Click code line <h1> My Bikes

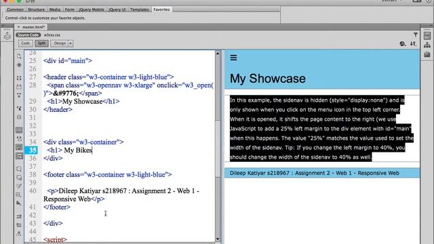(69, 150)
